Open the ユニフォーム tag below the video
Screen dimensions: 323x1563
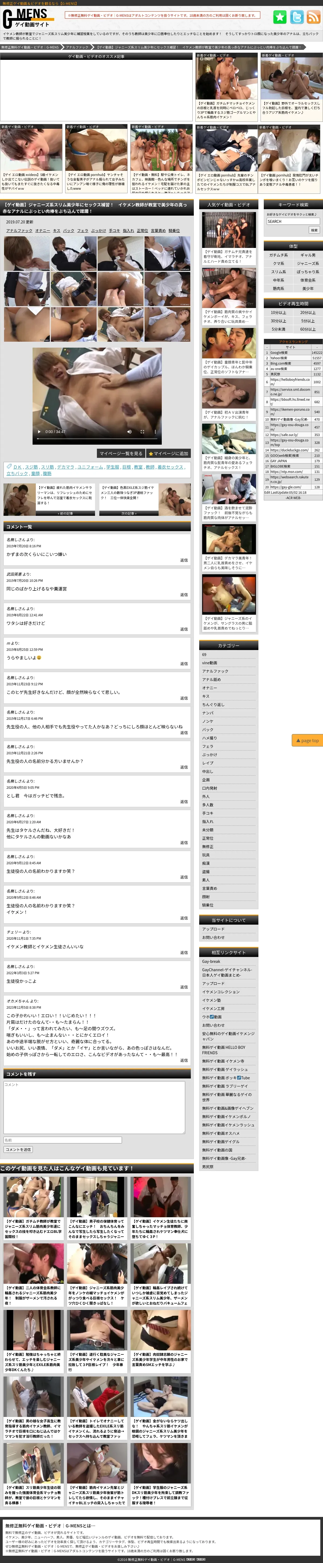(90, 467)
